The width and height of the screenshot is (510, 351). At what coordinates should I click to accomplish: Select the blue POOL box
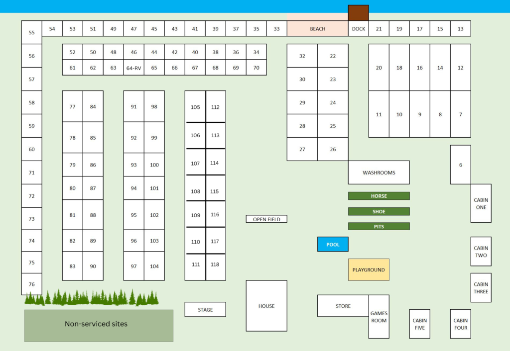(333, 244)
